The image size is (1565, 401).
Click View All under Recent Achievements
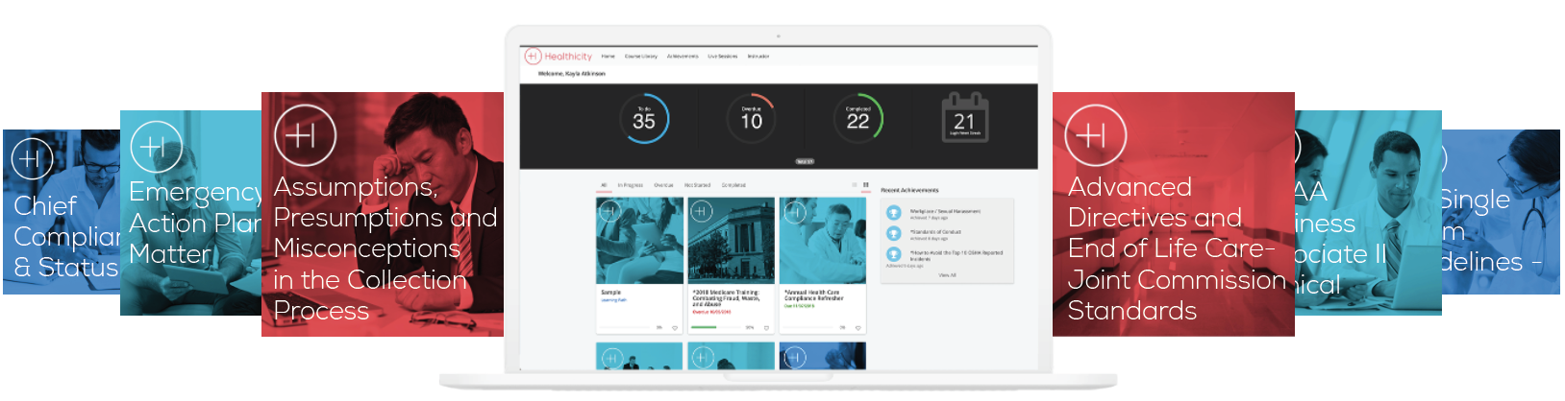(x=947, y=275)
